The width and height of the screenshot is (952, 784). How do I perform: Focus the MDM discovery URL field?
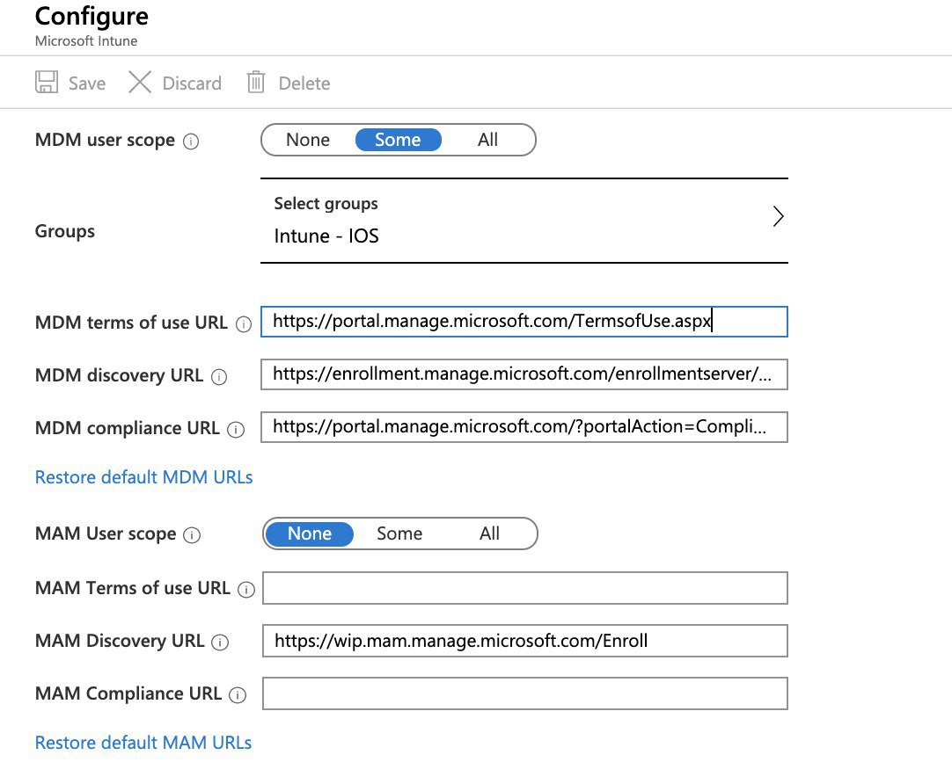coord(524,374)
